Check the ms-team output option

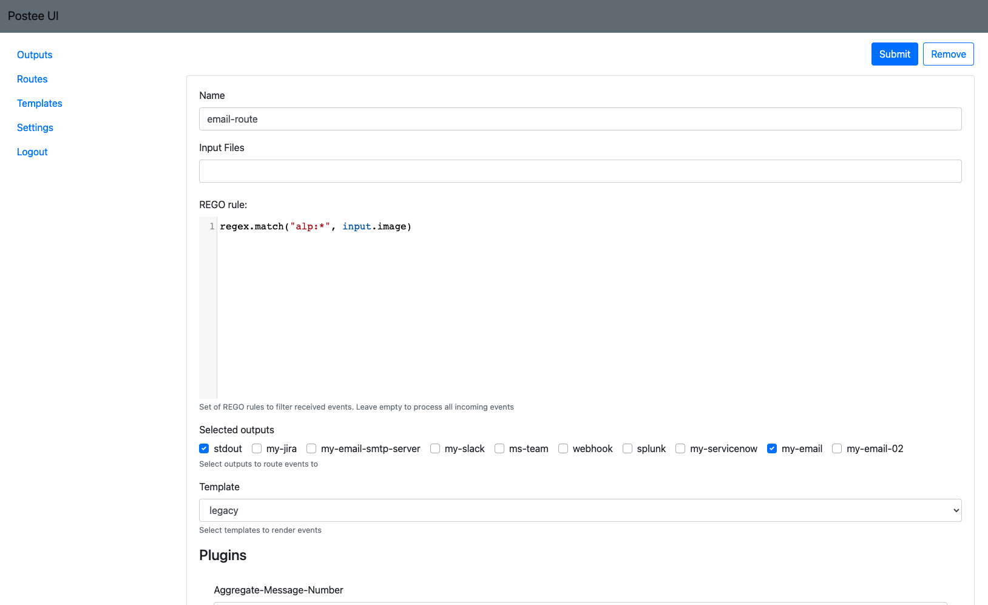(x=499, y=448)
